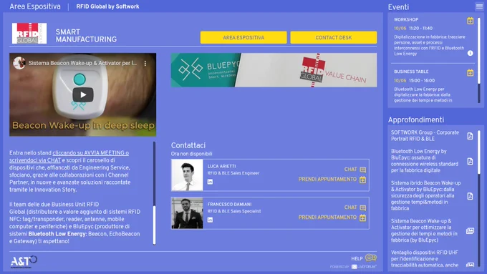Viewport: 487px width, 274px height.
Task: Click Luca Arietti's profile photo
Action: [x=188, y=175]
